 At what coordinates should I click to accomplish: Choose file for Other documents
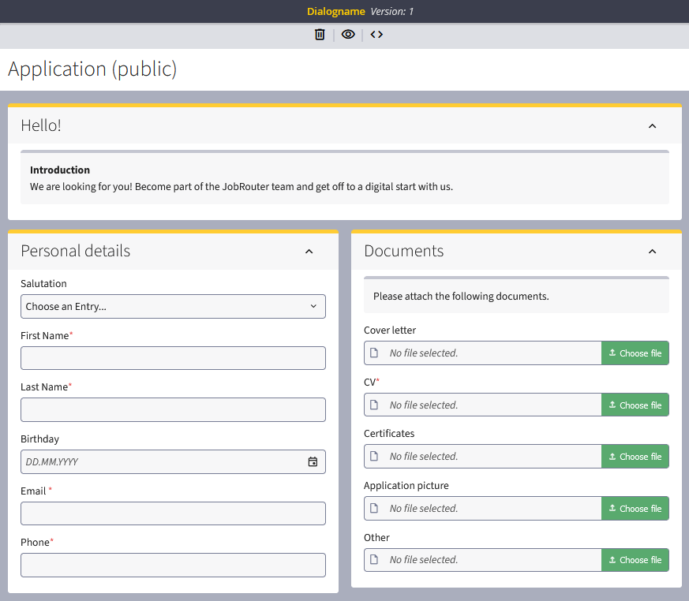click(635, 560)
